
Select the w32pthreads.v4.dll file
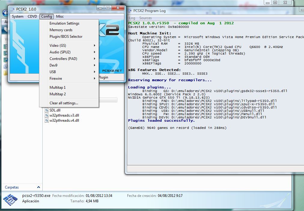tap(64, 120)
